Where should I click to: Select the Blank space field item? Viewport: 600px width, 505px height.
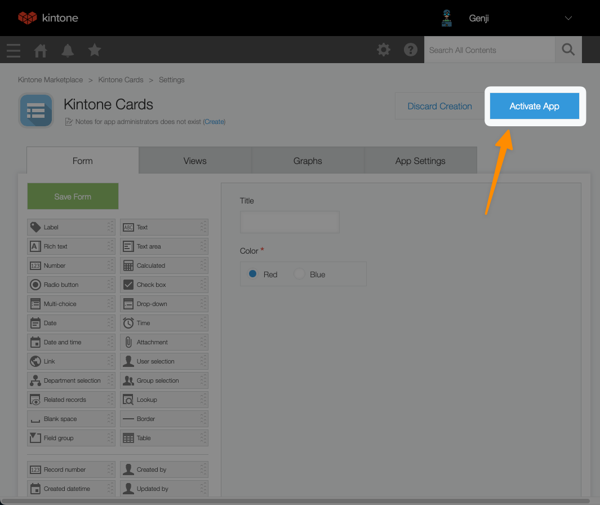(x=71, y=418)
